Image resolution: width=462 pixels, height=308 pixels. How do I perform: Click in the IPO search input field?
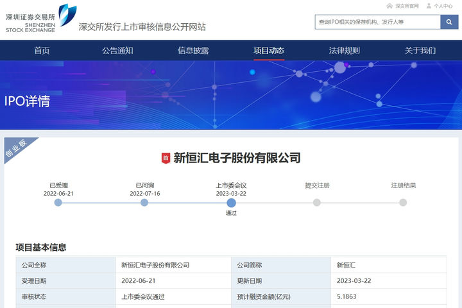click(x=377, y=22)
